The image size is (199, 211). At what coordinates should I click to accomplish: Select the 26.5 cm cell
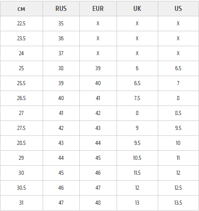click(21, 98)
